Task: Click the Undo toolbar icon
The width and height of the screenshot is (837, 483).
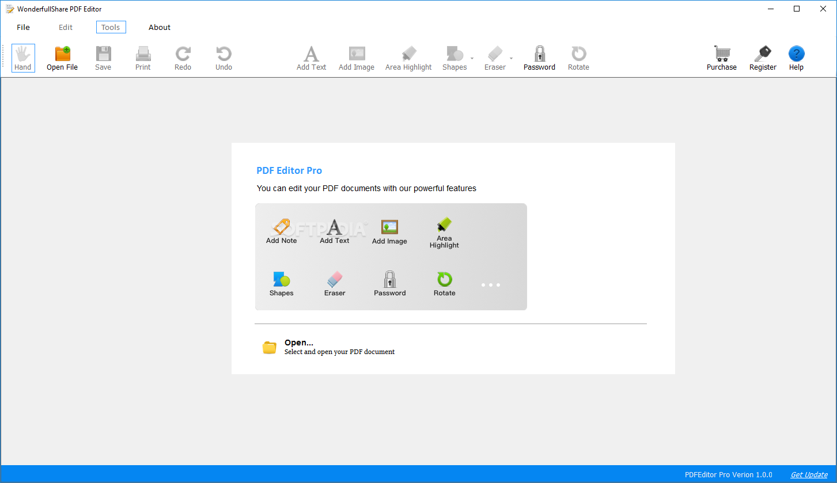Action: (x=224, y=58)
